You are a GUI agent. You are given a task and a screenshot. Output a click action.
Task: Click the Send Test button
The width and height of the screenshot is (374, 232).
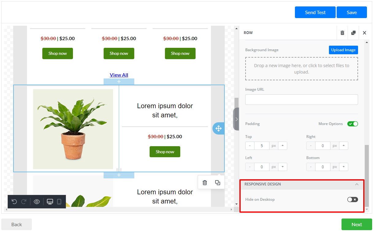[x=315, y=13]
